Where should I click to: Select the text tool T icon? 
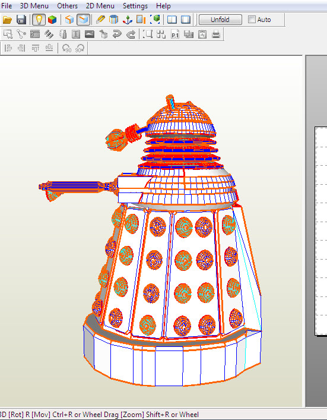click(x=76, y=34)
